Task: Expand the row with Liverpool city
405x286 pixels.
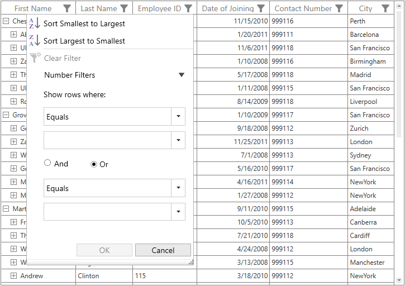Action: pos(14,101)
